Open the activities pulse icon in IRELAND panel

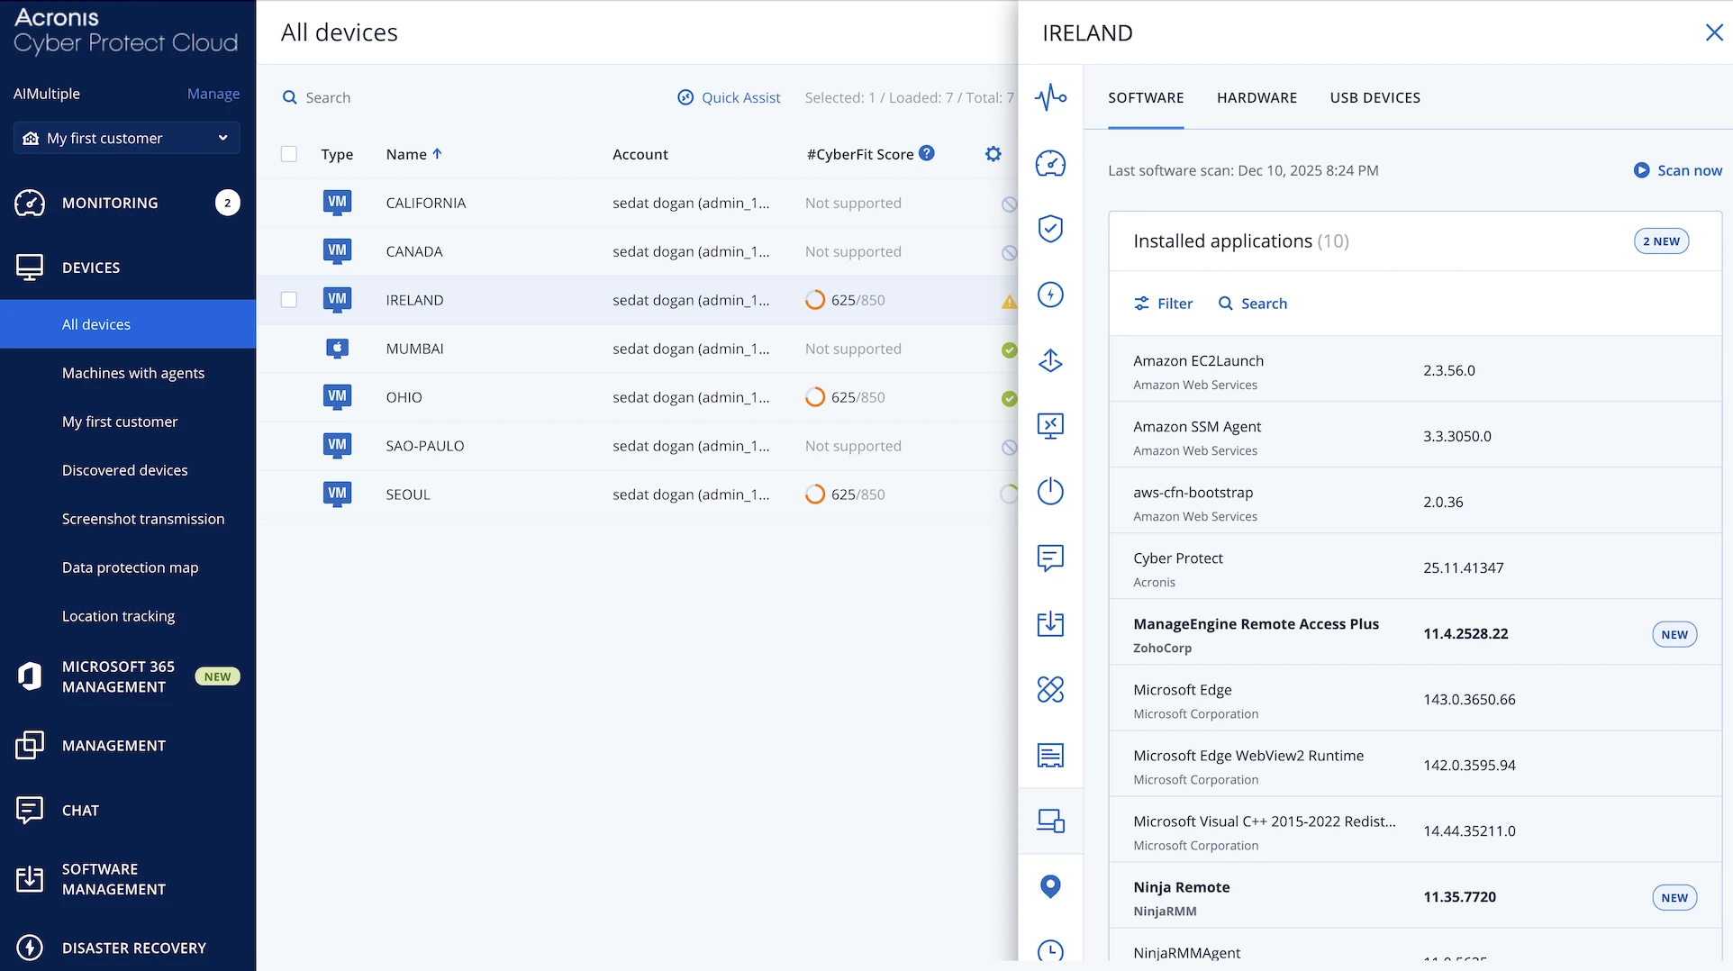[x=1050, y=97]
